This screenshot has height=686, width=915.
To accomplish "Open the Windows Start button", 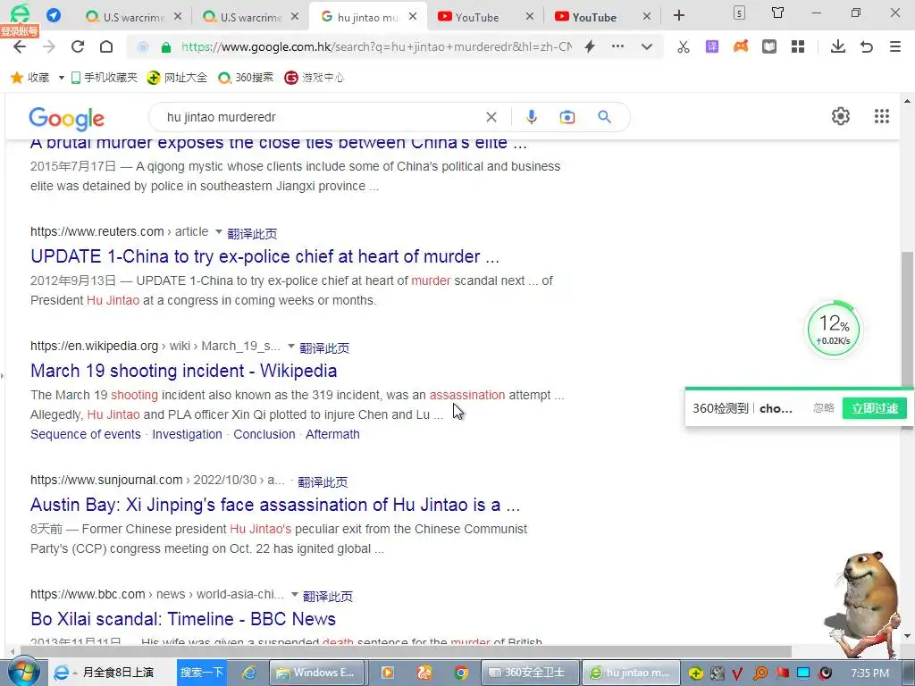I will coord(23,672).
